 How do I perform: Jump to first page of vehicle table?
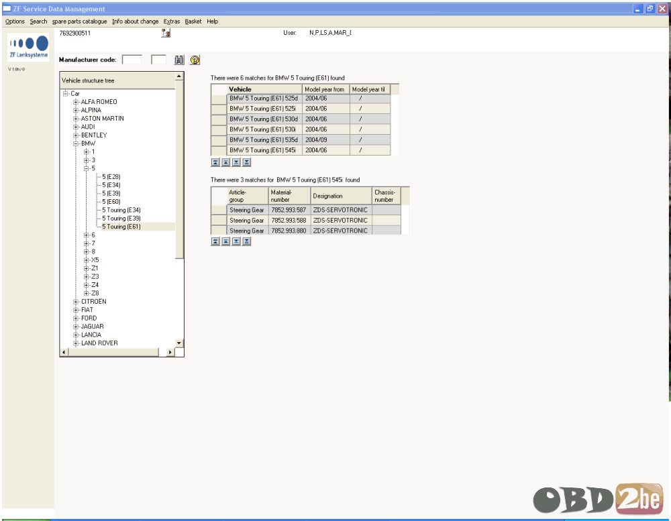(x=215, y=162)
